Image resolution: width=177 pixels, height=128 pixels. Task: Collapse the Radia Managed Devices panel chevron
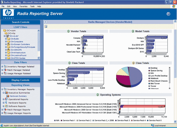coord(46,22)
